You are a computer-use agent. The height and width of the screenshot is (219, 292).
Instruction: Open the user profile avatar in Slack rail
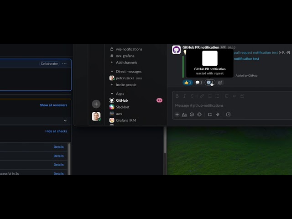pos(96,116)
